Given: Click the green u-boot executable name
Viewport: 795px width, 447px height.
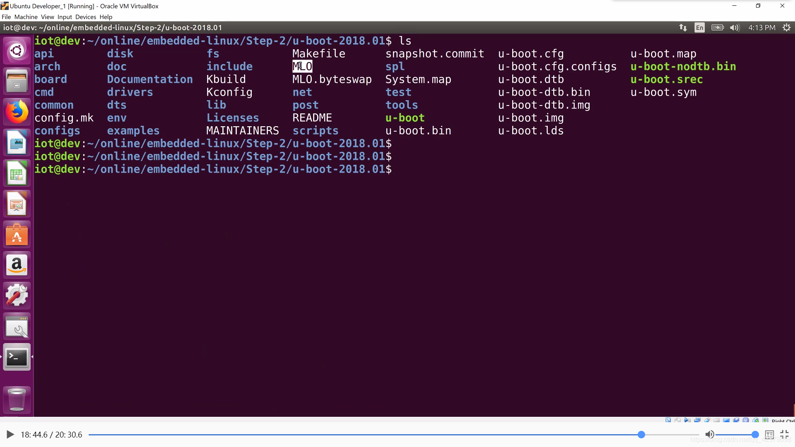Looking at the screenshot, I should (405, 118).
